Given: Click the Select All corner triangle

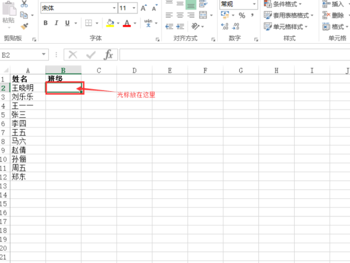Looking at the screenshot, I should [x=5, y=70].
